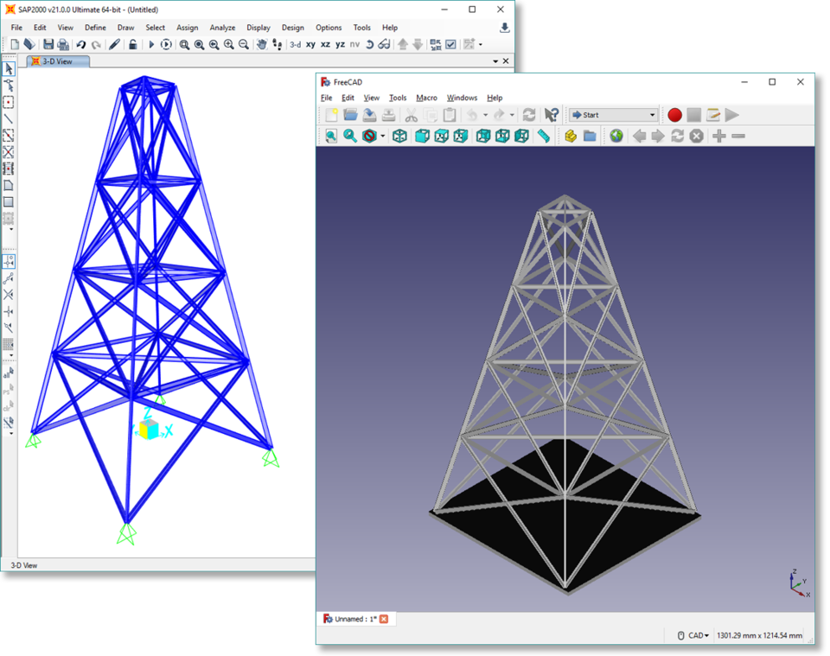The image size is (830, 656).
Task: Click the Run Analysis play icon in SAP2000
Action: pyautogui.click(x=151, y=45)
